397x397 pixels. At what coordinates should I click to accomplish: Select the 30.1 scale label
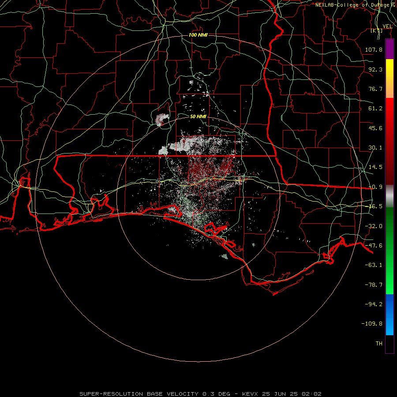(375, 148)
